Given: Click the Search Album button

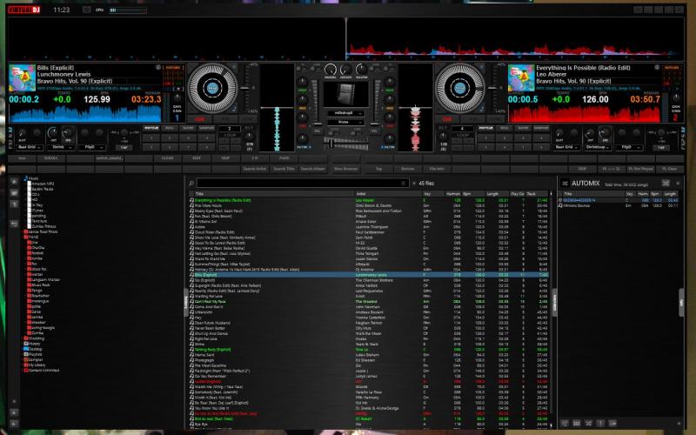Looking at the screenshot, I should pyautogui.click(x=313, y=169).
